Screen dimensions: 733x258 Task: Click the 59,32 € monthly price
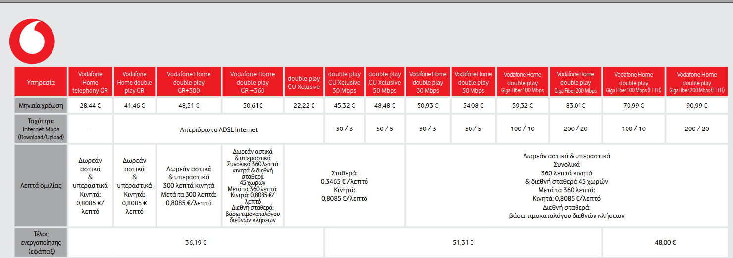pyautogui.click(x=523, y=105)
